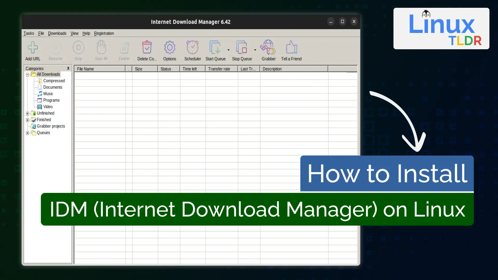The width and height of the screenshot is (498, 280).
Task: Maximize the Internet Download Manager window
Action: click(342, 22)
